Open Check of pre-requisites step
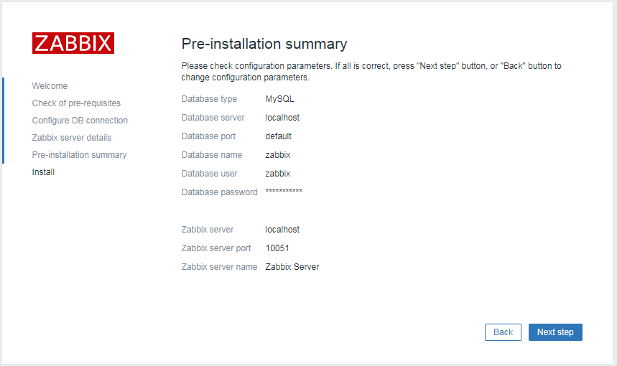 click(76, 103)
